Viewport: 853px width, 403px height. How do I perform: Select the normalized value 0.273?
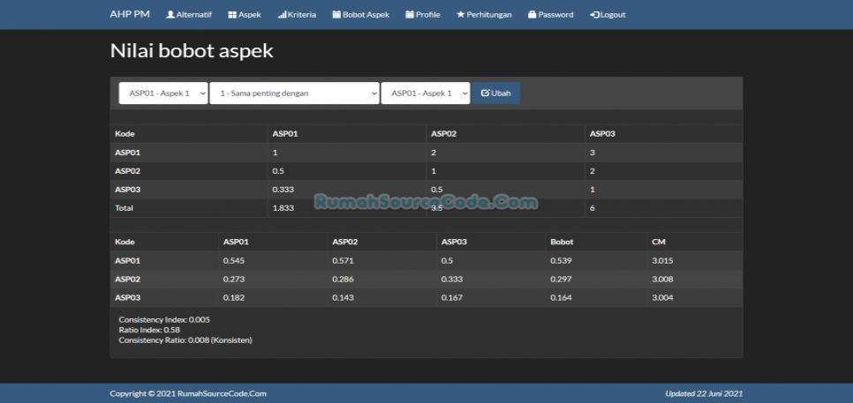click(x=234, y=280)
